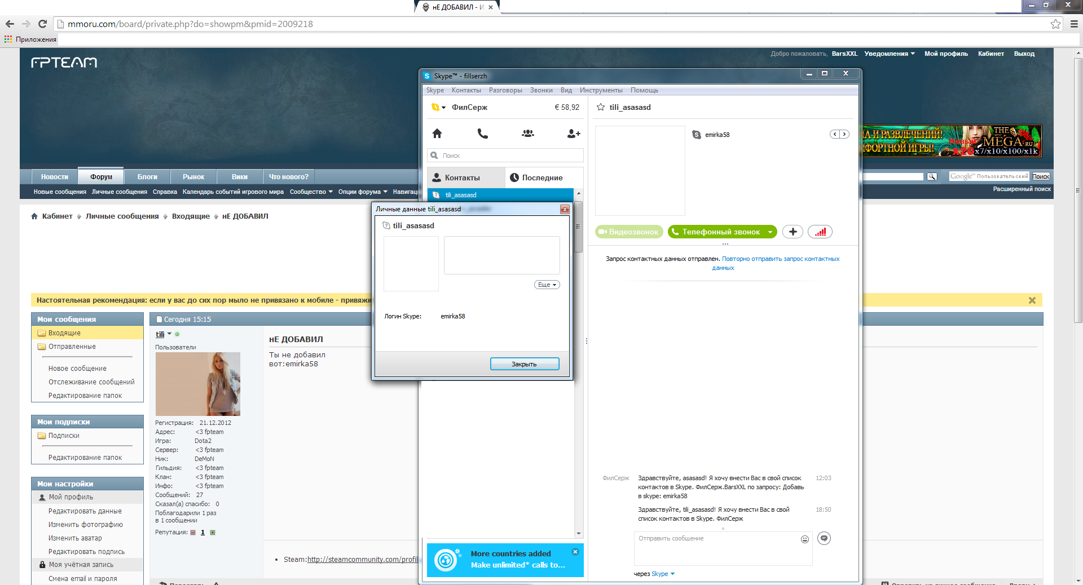Viewport: 1083px width, 585px height.
Task: Open Skype home view icon
Action: [x=437, y=134]
